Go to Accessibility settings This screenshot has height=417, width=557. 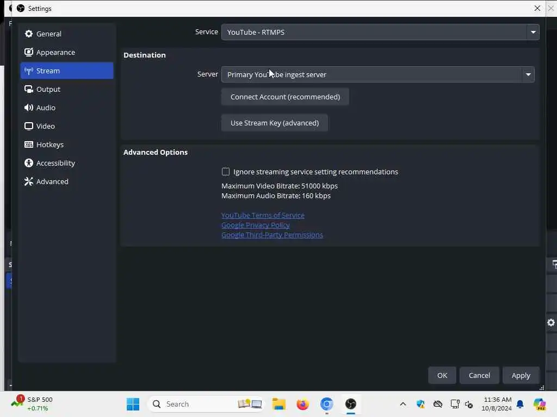point(67,163)
